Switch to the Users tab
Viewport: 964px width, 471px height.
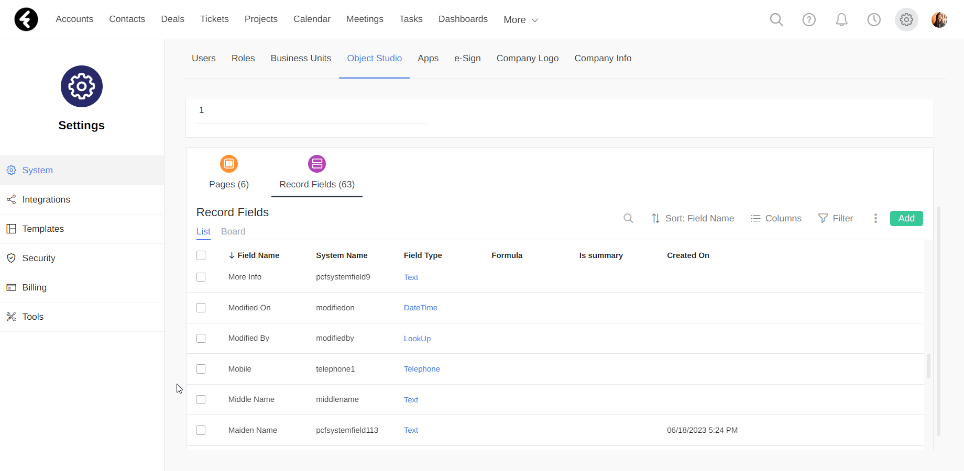(x=204, y=58)
